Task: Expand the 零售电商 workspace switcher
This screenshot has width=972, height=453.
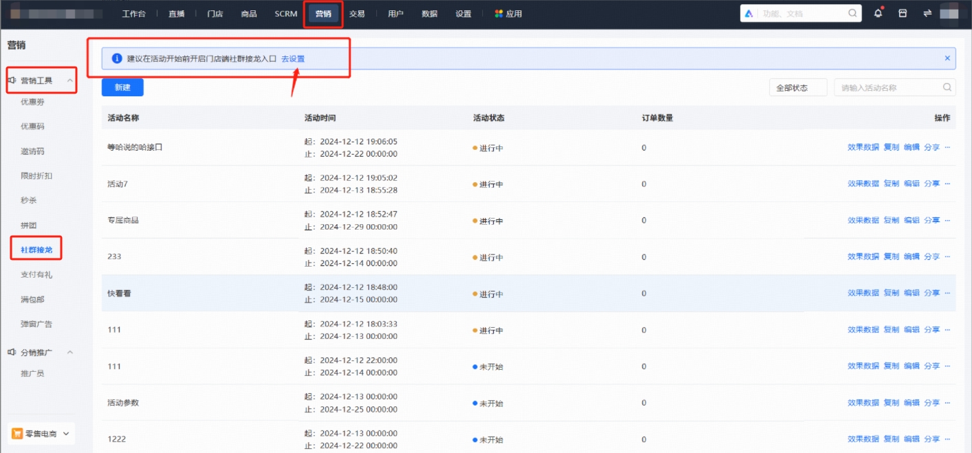Action: coord(65,433)
